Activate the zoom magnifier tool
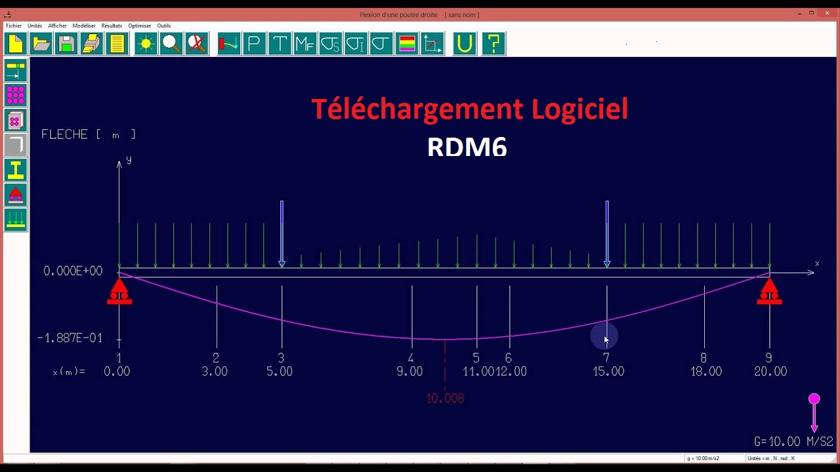 click(171, 43)
